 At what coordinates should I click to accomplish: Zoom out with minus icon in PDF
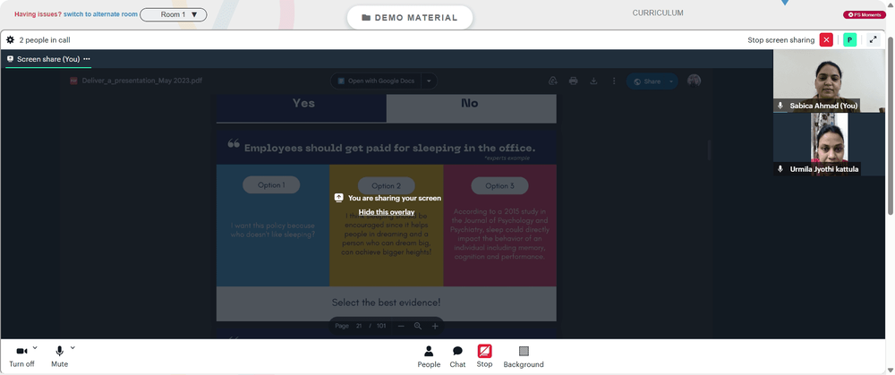[401, 326]
